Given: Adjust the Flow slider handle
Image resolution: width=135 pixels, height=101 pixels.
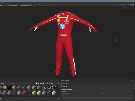Looking at the screenshot, I should (17, 5).
